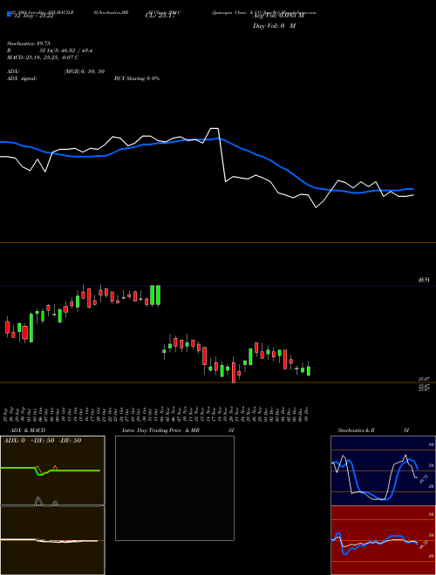
Task: Open the ADX & MACD mini chart
Action: tap(52, 505)
